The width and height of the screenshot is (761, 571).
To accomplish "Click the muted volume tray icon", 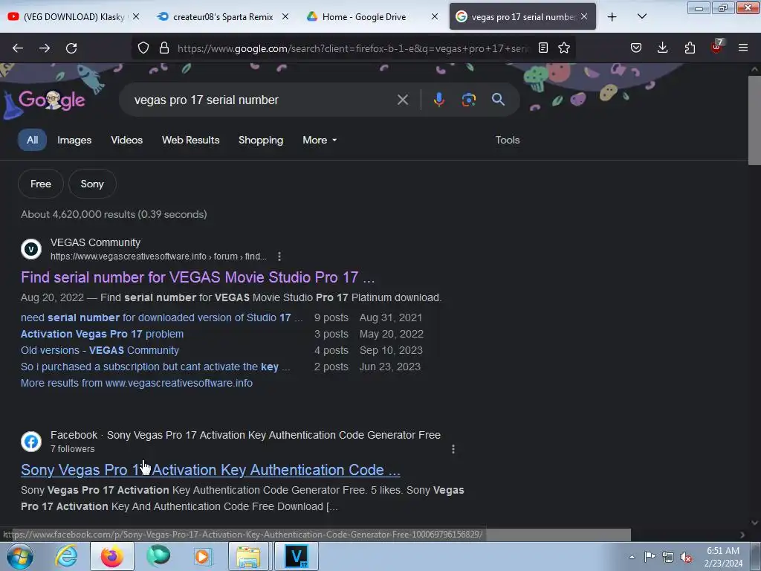I will click(x=686, y=558).
